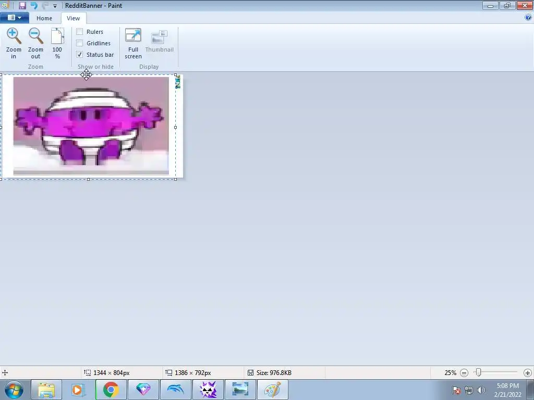Click Save icon in quick access toolbar
Screen dimensions: 534x400
(22, 5)
